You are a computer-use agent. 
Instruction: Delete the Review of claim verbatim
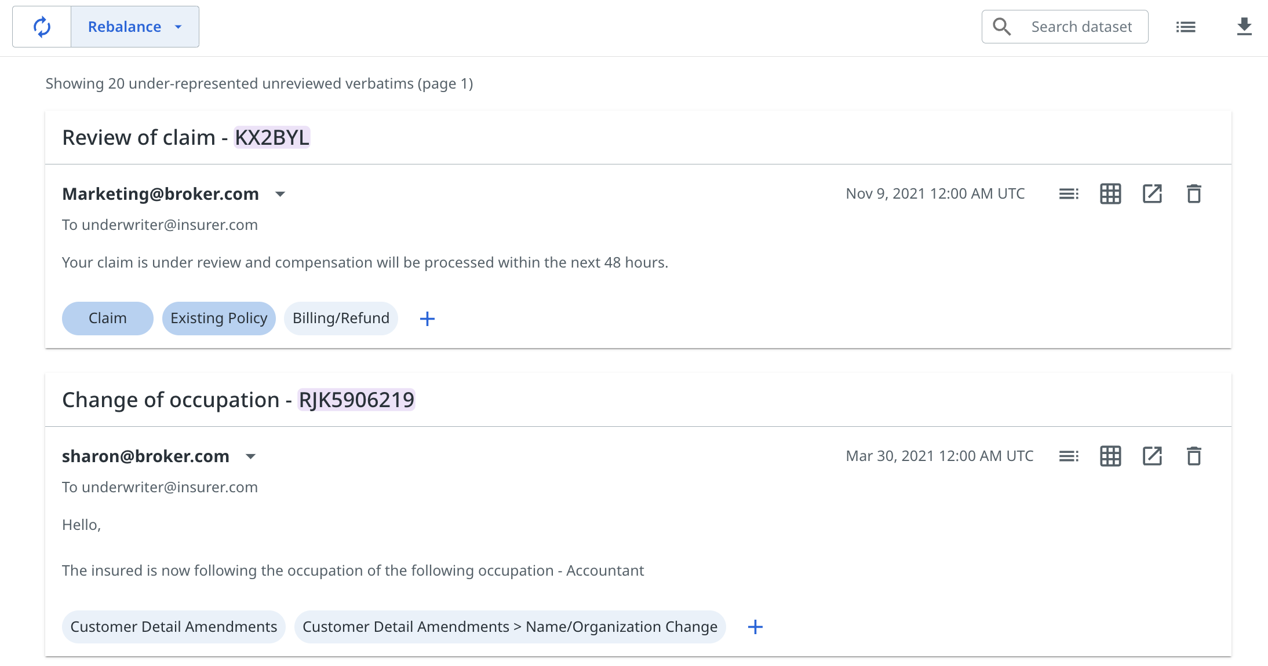tap(1194, 194)
